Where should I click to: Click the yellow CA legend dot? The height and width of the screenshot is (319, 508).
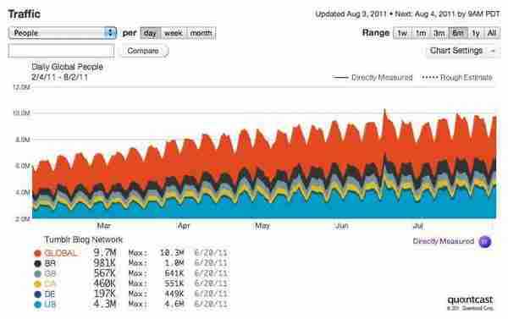pos(37,284)
